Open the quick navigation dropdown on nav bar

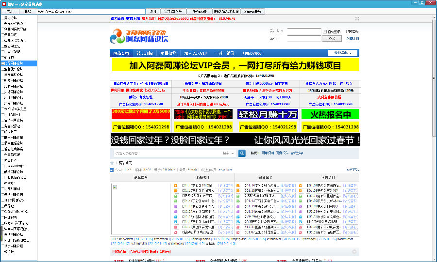343,53
